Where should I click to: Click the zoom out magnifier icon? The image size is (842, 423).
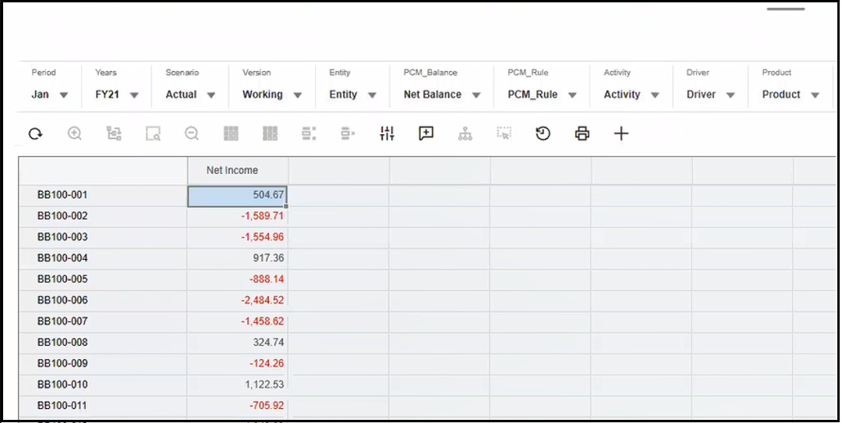click(192, 133)
